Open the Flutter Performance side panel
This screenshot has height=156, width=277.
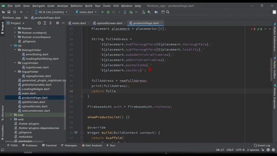click(x=275, y=37)
